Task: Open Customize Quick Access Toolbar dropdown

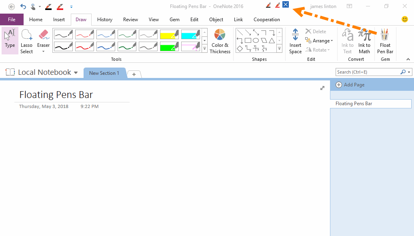Action: point(71,6)
